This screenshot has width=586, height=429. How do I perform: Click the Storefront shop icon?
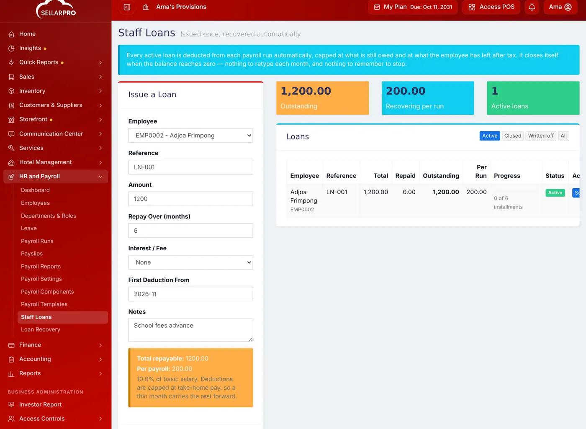click(x=11, y=120)
